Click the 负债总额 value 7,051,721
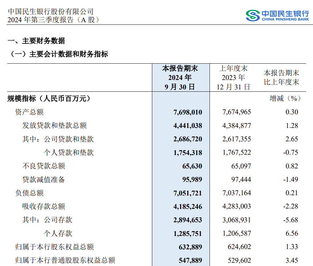Viewport: 313px width, 266px height. pos(188,193)
